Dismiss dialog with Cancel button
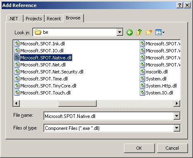 [172, 148]
